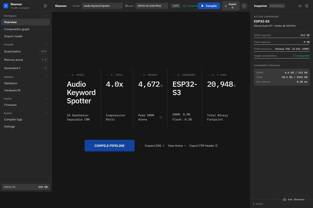Screen dimensions: 313x208
Task: Open the Target dropdown ESP32-S3 (240 MHz)
Action: [x=151, y=6]
